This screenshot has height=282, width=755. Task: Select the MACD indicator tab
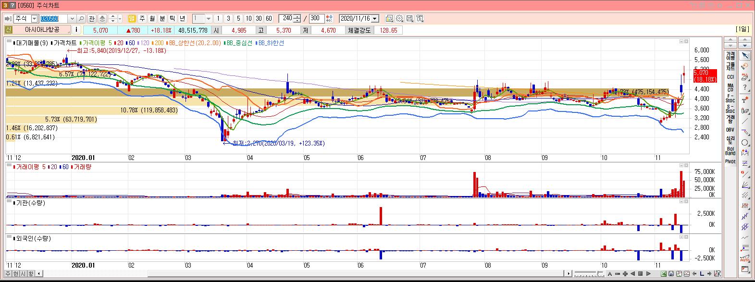click(x=730, y=87)
